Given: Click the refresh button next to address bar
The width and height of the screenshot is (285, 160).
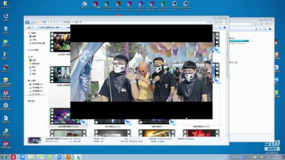Looking at the screenshot, I should pyautogui.click(x=210, y=22).
